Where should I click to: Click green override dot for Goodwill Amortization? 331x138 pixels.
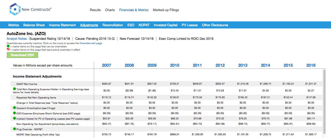pyautogui.click(x=14, y=108)
